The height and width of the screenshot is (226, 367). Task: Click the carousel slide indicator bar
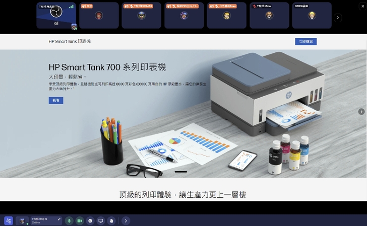[x=180, y=172]
